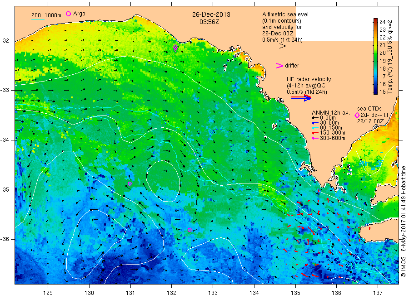Image resolution: width=409 pixels, height=299 pixels.
Task: Click the red and blue HF radar scale arrow
Action: tap(301, 98)
